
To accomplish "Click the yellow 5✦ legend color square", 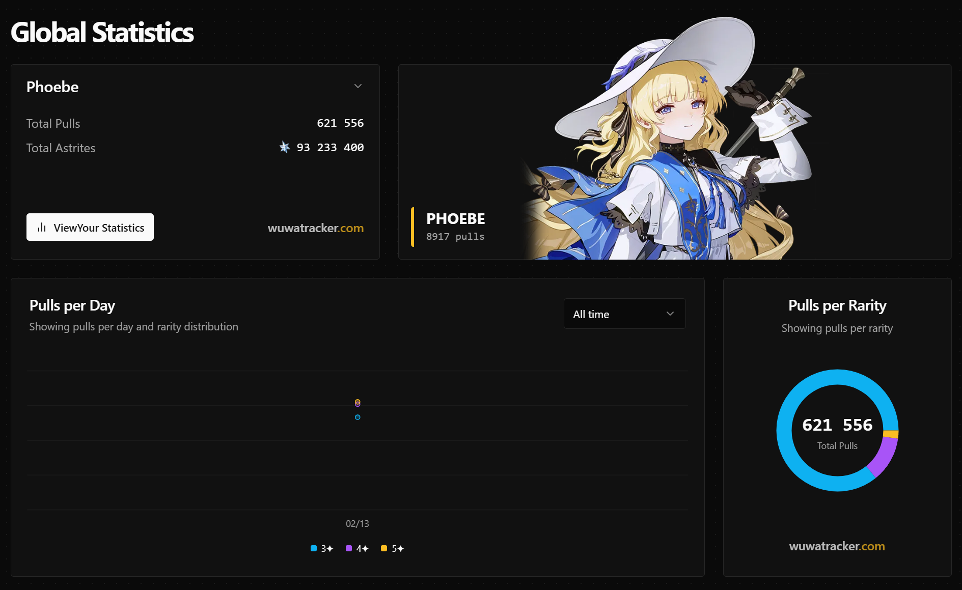I will 384,548.
